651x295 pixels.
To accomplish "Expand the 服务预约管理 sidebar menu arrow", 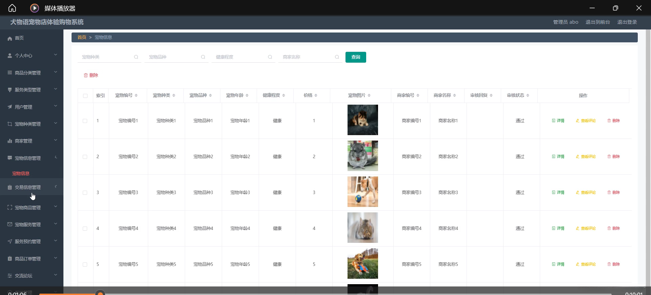I will tap(56, 241).
